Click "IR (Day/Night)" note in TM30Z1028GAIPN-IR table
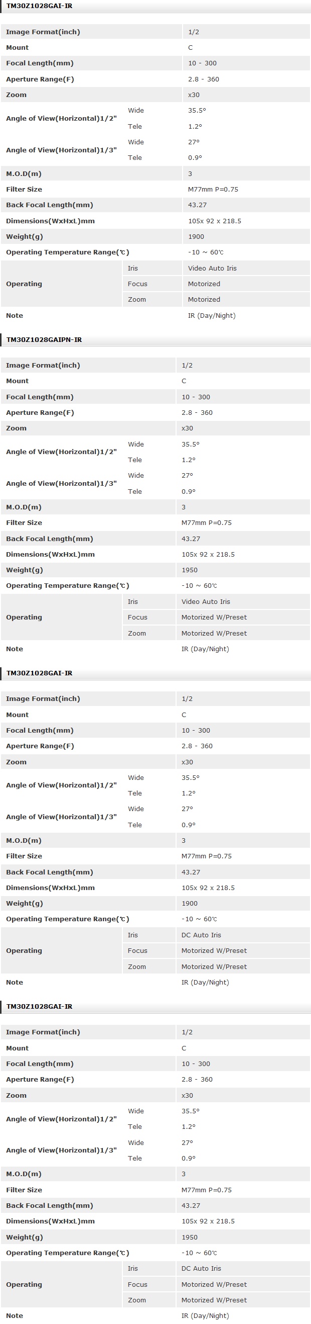 (205, 649)
